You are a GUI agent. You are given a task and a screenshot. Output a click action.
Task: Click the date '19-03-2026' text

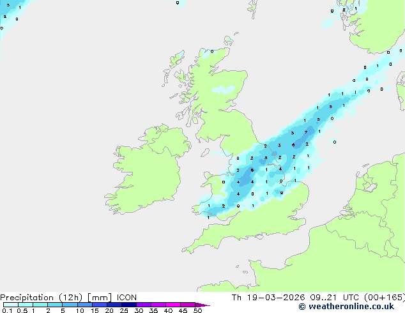pyautogui.click(x=276, y=298)
